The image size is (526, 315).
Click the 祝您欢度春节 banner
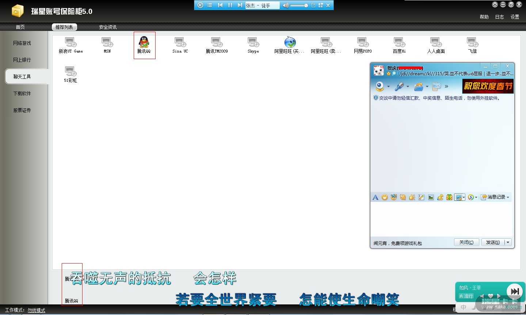(488, 86)
